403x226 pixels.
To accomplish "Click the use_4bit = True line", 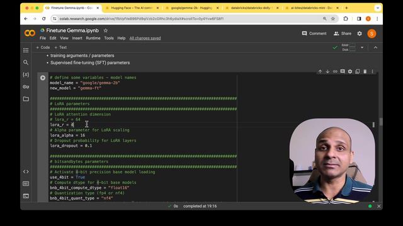I will point(67,177).
